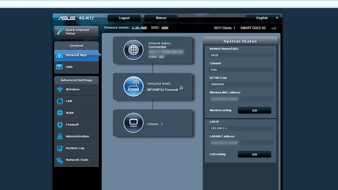338x190 pixels.
Task: Open the System Log menu item
Action: [x=77, y=148]
